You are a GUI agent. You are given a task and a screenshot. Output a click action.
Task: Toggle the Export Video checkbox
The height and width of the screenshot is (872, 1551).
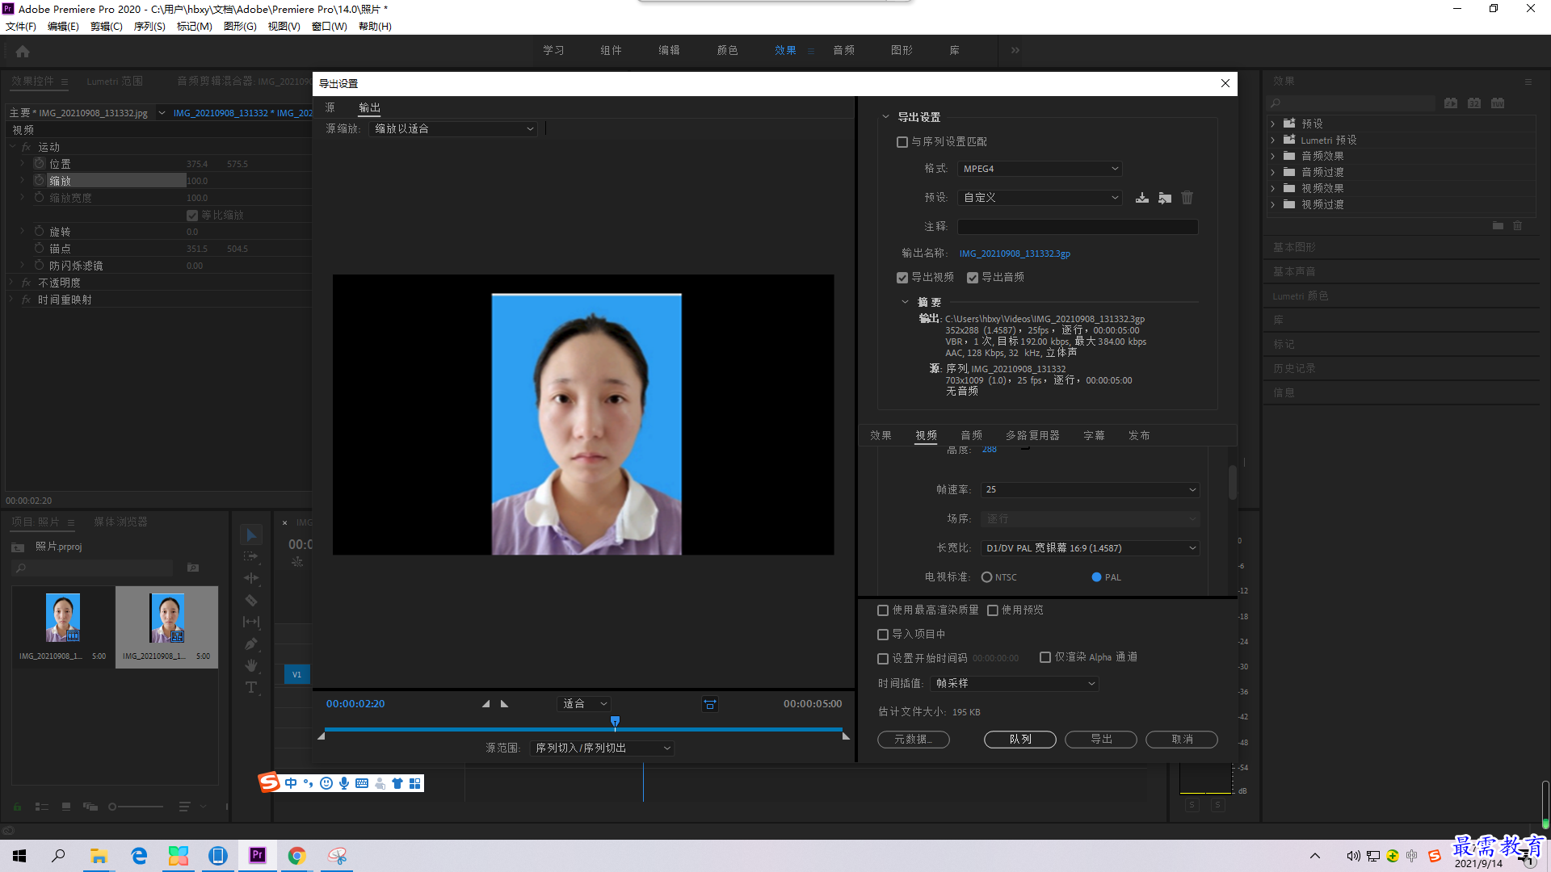[902, 278]
